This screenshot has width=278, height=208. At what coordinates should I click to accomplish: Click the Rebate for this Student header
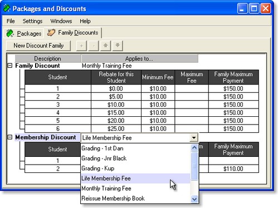[x=116, y=77]
